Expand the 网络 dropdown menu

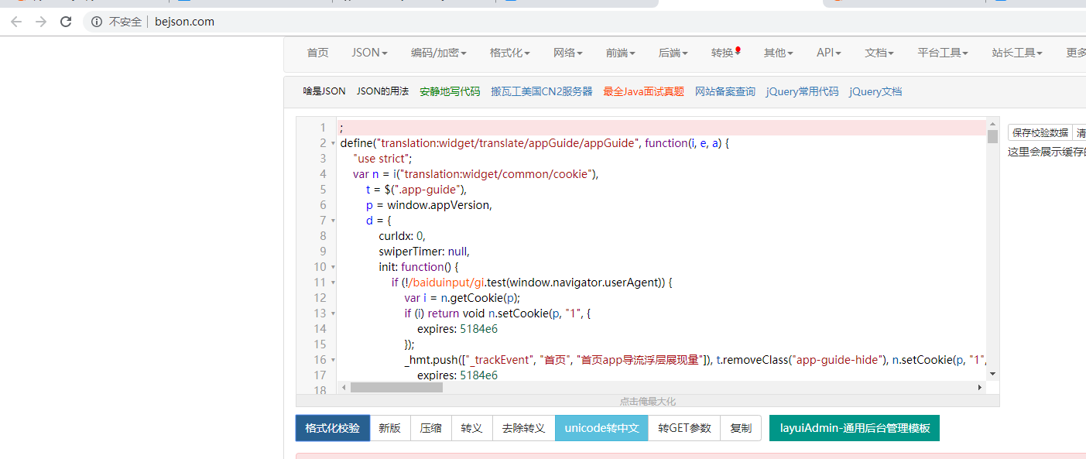click(x=567, y=53)
